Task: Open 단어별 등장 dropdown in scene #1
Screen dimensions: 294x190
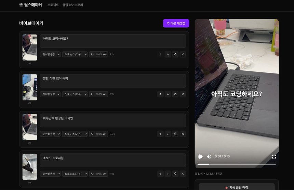Action: [50, 54]
